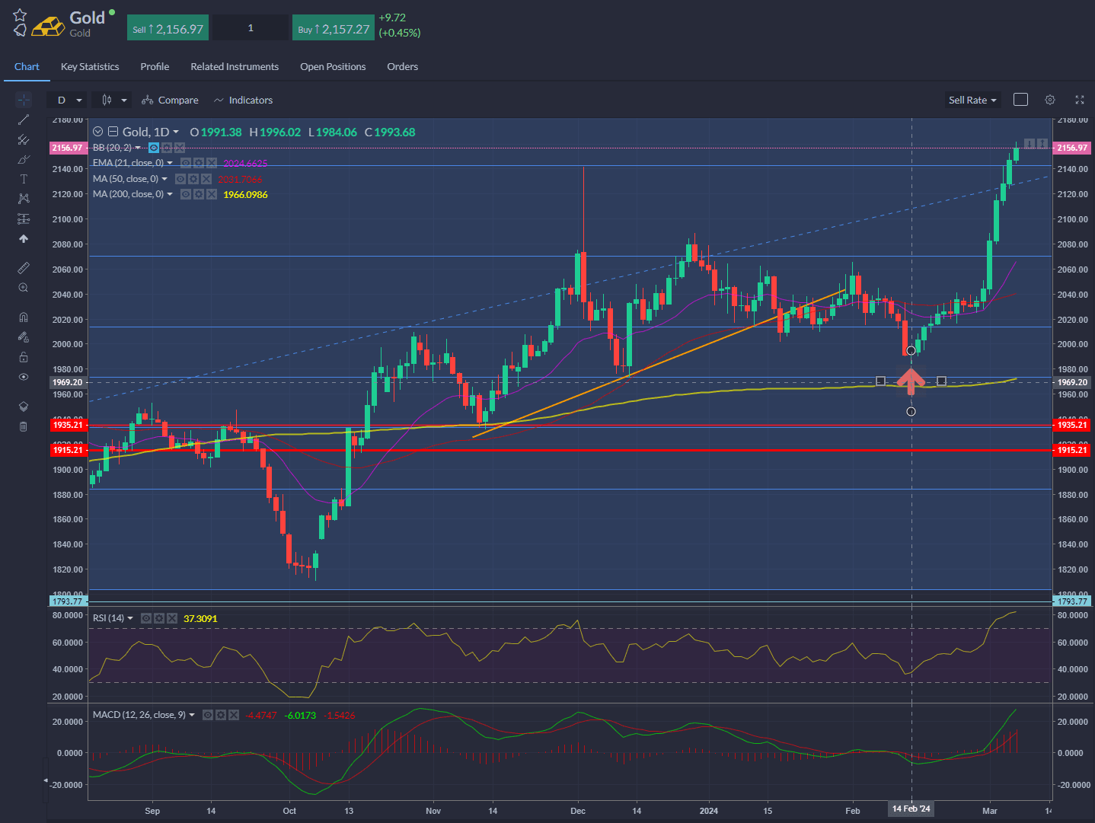This screenshot has width=1095, height=823.
Task: Pick the brush drawing tool
Action: (x=23, y=159)
